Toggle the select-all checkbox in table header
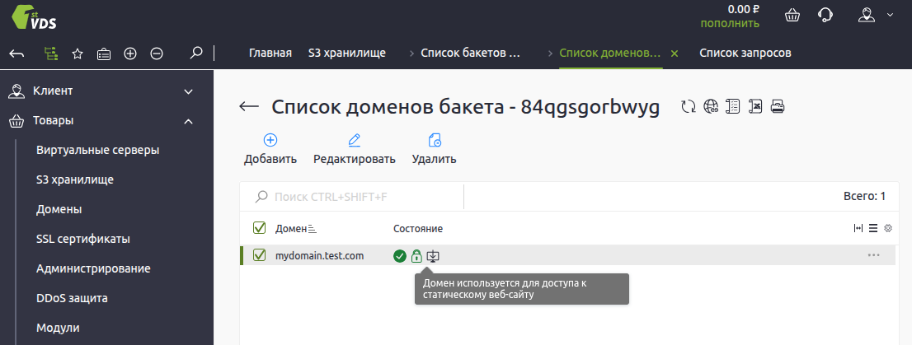This screenshot has height=345, width=912. point(259,228)
